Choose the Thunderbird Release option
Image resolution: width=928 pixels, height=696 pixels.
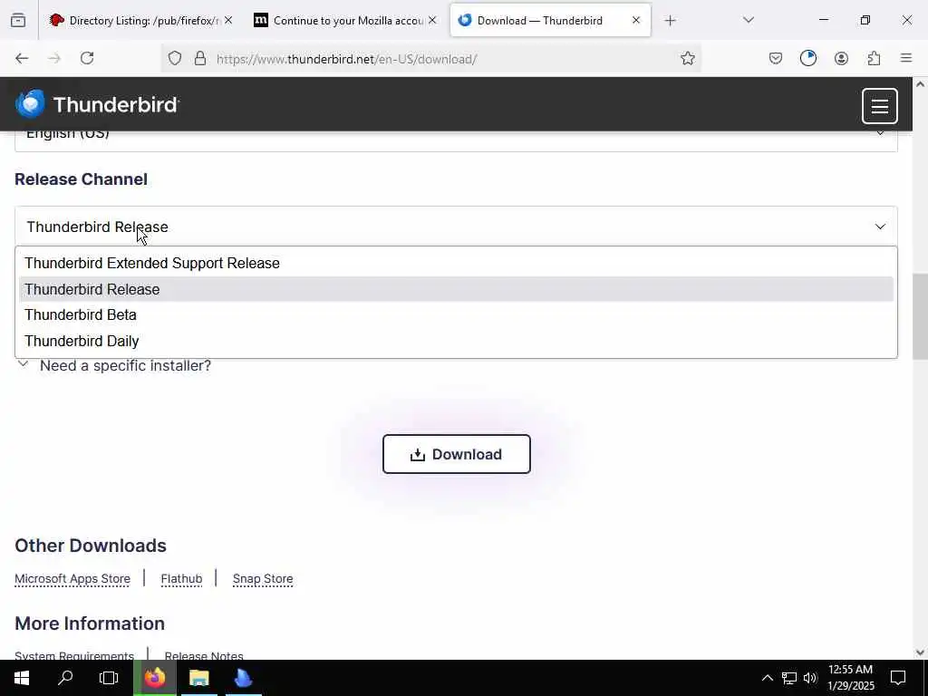tap(456, 289)
